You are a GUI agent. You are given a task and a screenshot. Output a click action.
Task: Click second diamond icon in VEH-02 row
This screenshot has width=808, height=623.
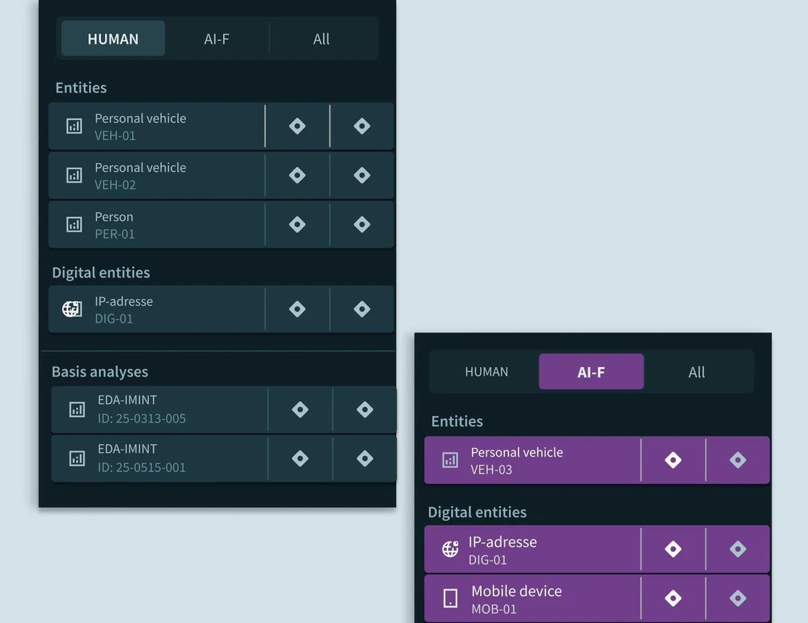pyautogui.click(x=362, y=175)
